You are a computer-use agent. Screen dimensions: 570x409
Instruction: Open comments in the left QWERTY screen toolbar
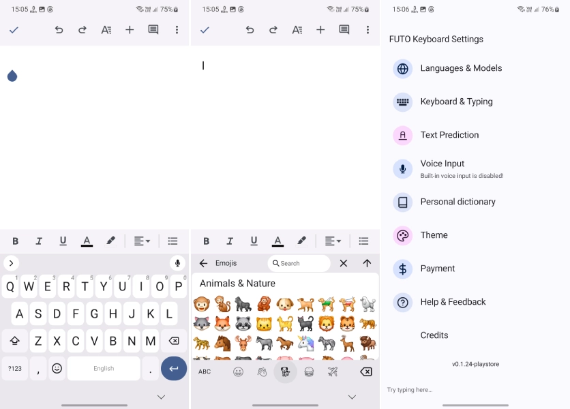point(153,30)
